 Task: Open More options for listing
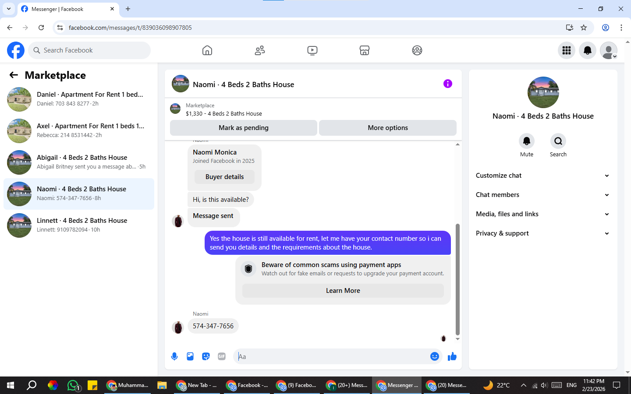388,128
